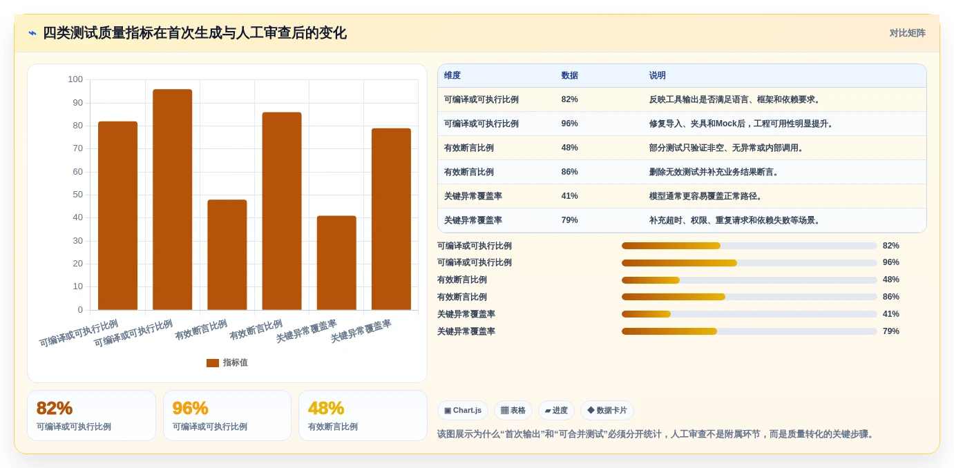Click the chart title 四类测试质量指标在首次生成与人工审查后的变化

[x=195, y=33]
